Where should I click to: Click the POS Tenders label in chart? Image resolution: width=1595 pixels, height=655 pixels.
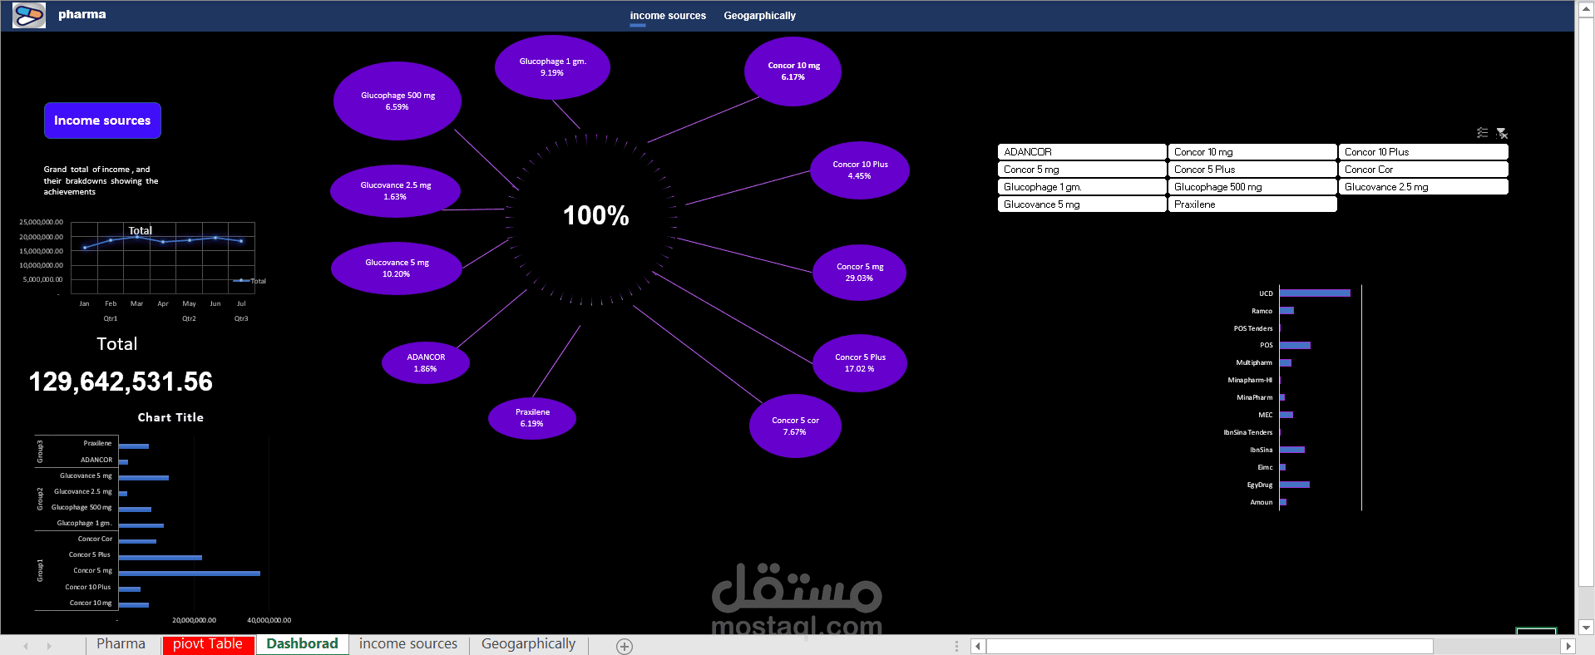pyautogui.click(x=1253, y=328)
